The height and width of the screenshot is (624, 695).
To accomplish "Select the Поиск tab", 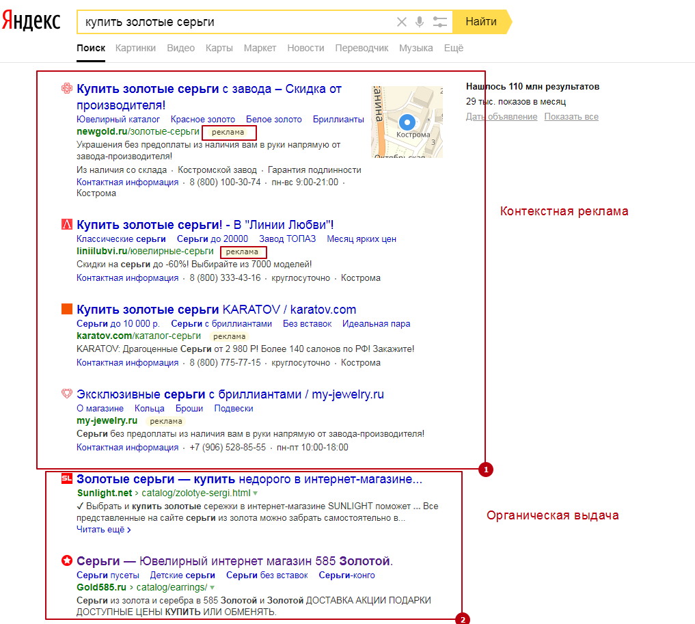I will pyautogui.click(x=91, y=48).
